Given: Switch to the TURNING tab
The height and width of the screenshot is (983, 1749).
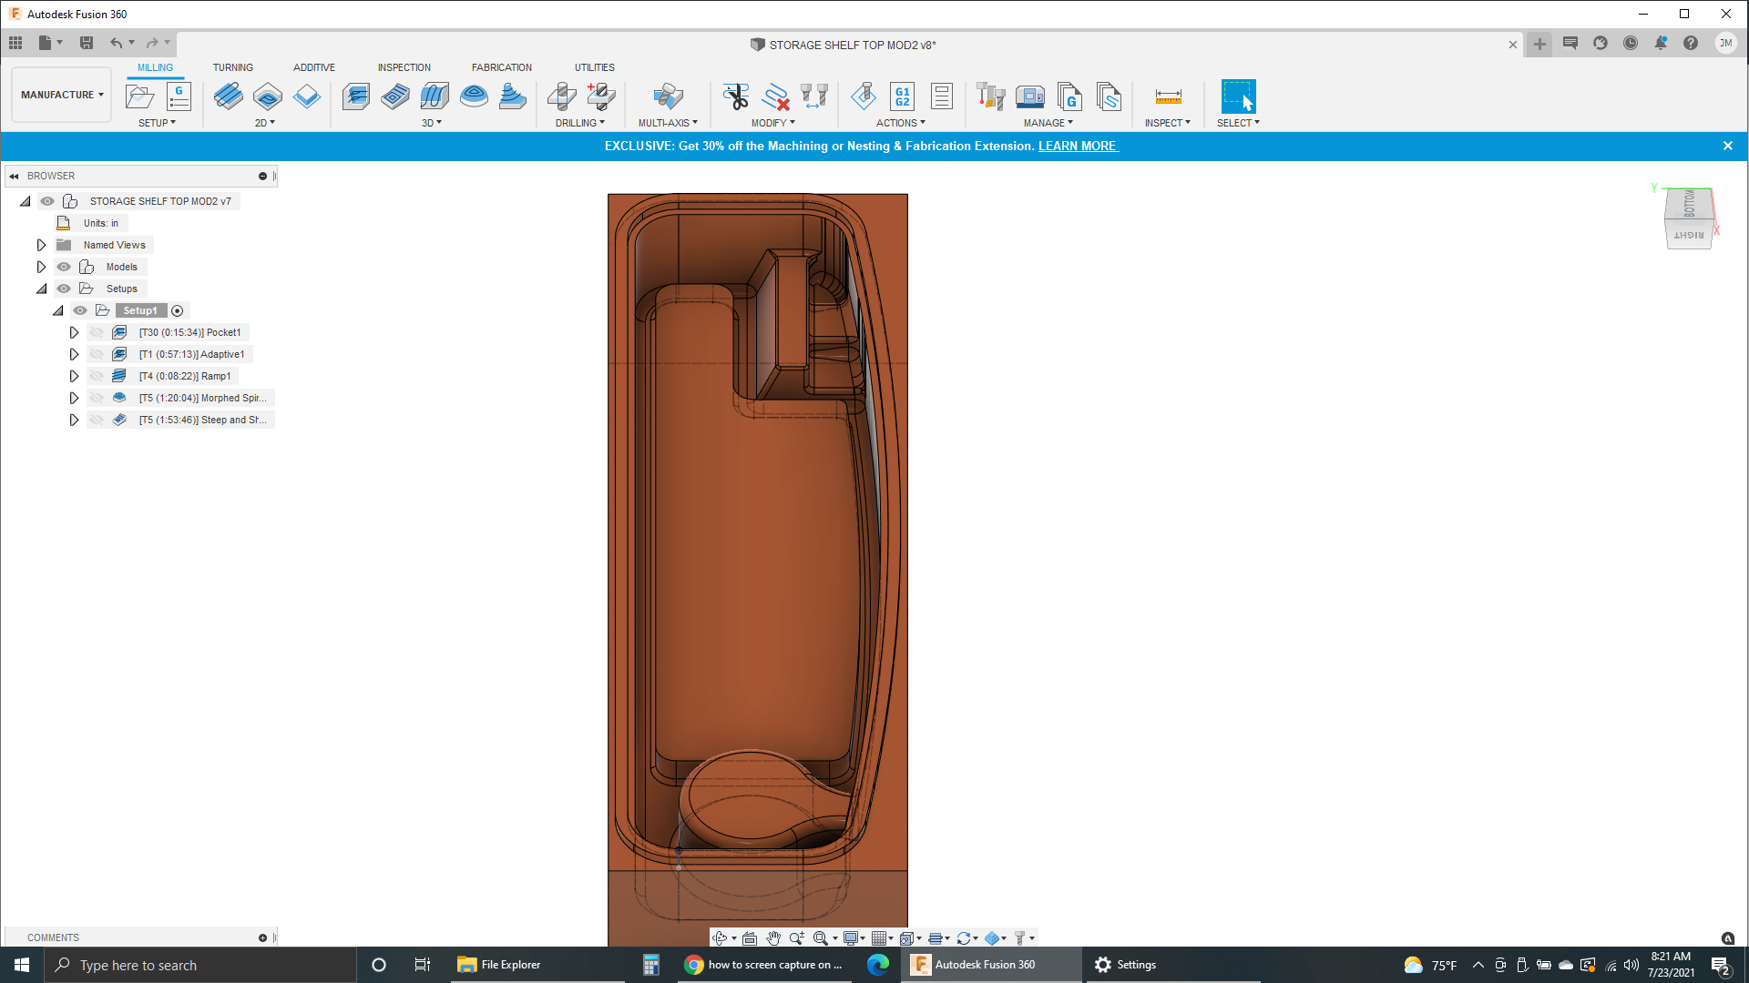Looking at the screenshot, I should [233, 66].
